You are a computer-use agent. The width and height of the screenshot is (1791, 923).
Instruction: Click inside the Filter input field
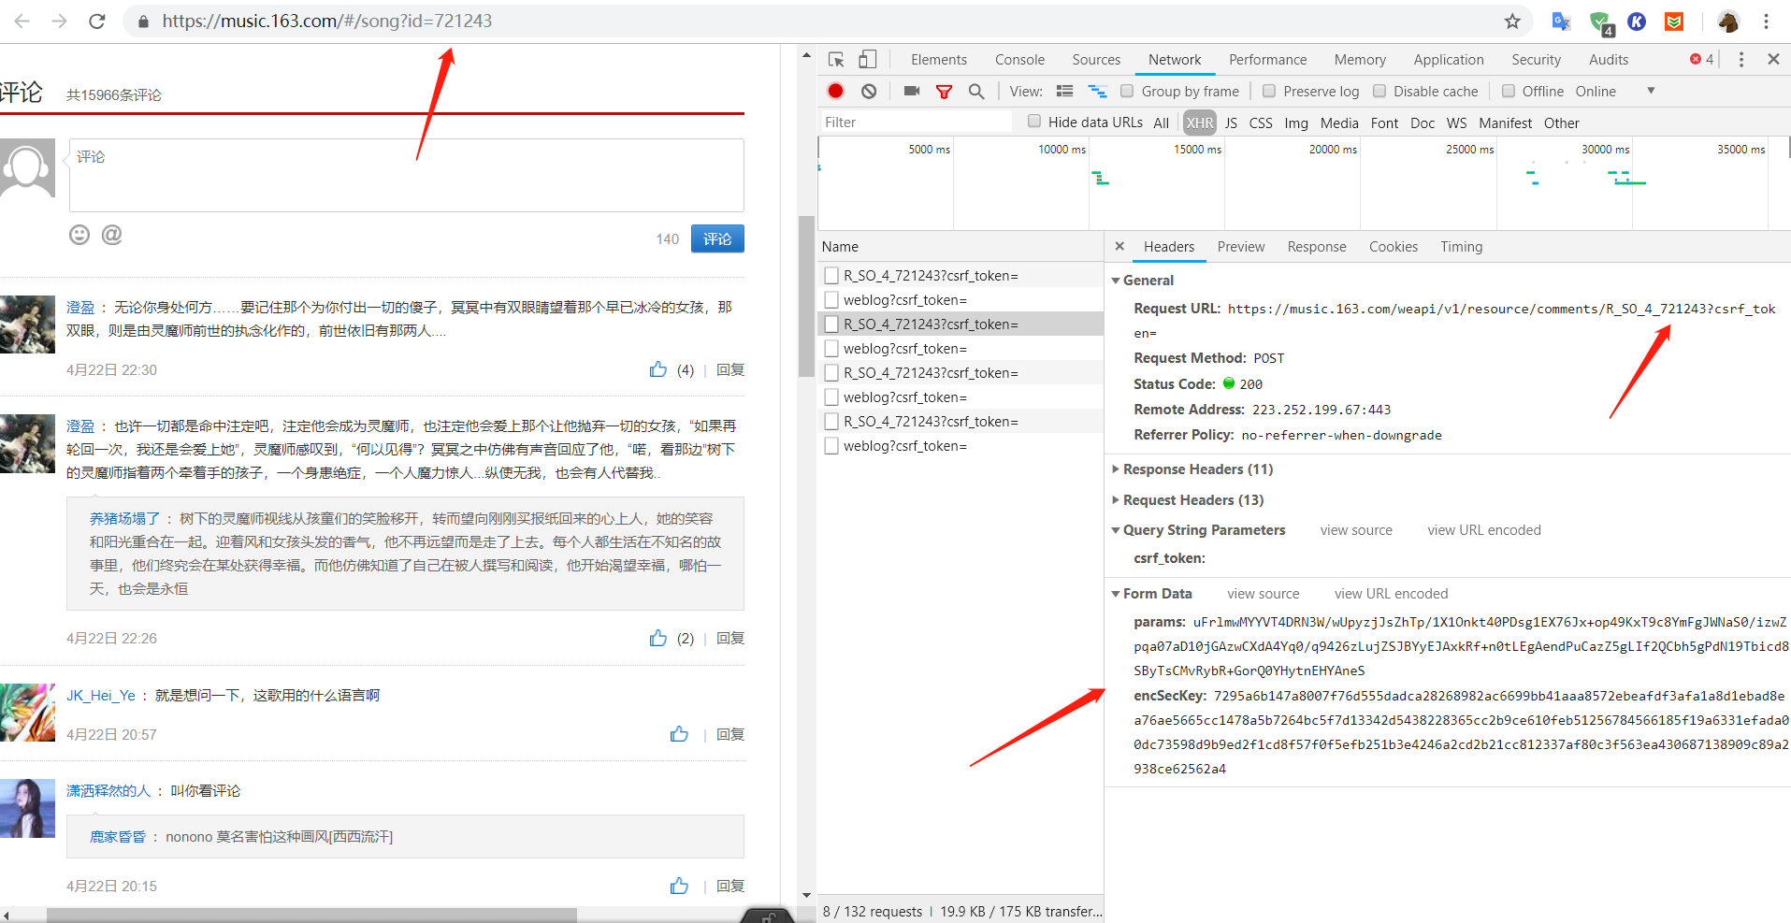[915, 122]
